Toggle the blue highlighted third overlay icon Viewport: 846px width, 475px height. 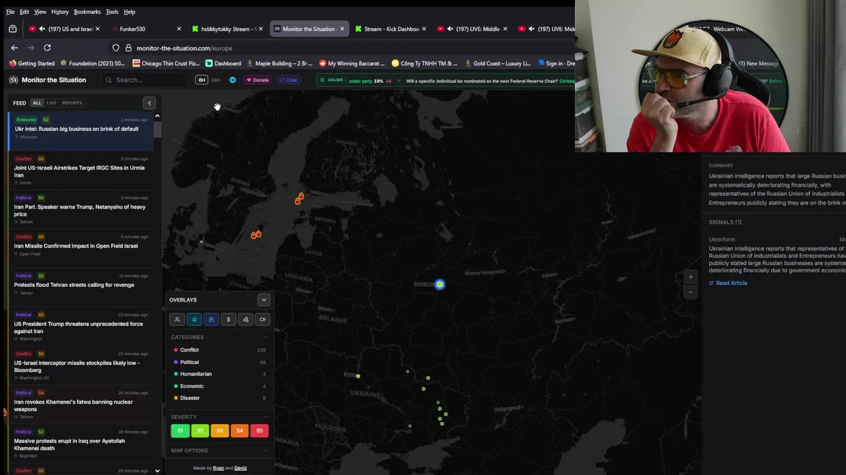point(211,319)
